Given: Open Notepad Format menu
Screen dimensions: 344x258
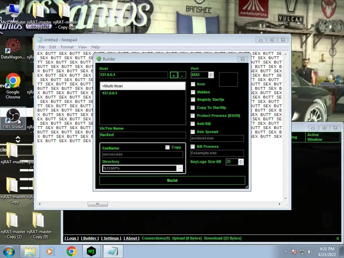Looking at the screenshot, I should point(67,47).
